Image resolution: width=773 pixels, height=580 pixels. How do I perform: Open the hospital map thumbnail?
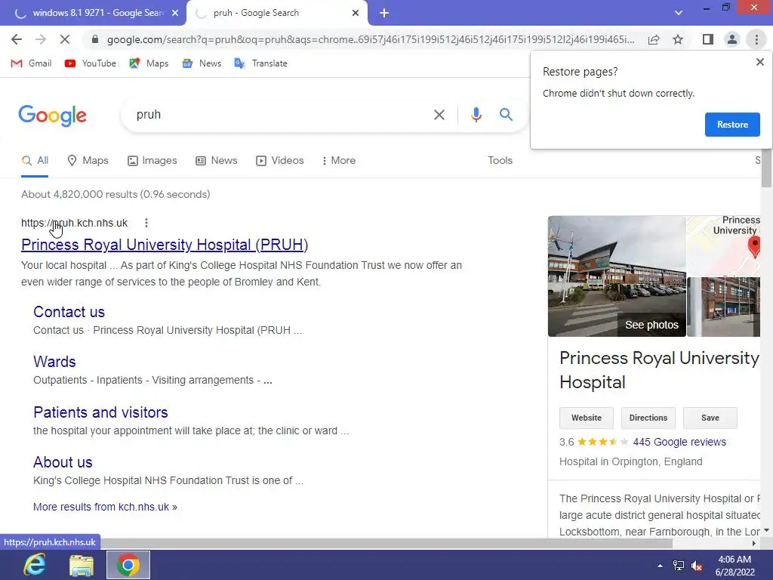click(x=723, y=245)
